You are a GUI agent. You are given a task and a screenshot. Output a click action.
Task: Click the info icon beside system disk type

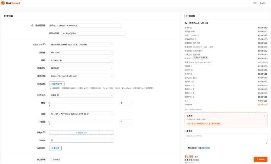pos(44,44)
